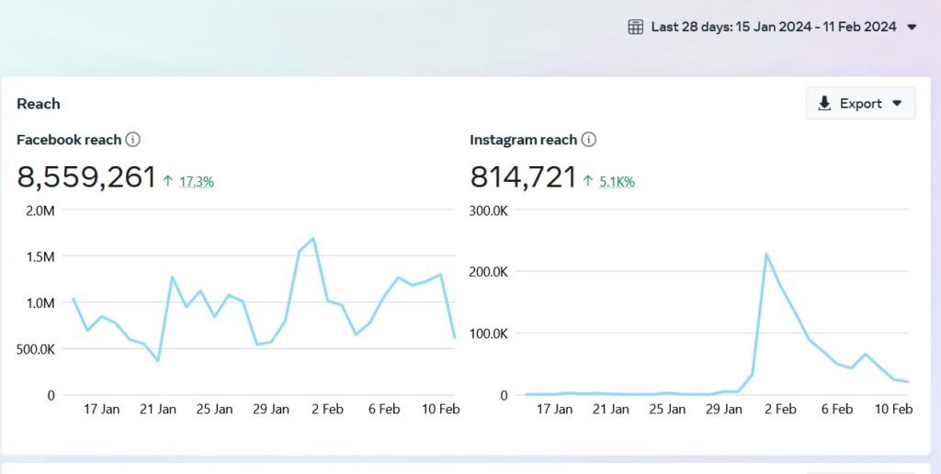Click the highest peak on the Facebook reach line
The image size is (941, 474).
tap(313, 239)
